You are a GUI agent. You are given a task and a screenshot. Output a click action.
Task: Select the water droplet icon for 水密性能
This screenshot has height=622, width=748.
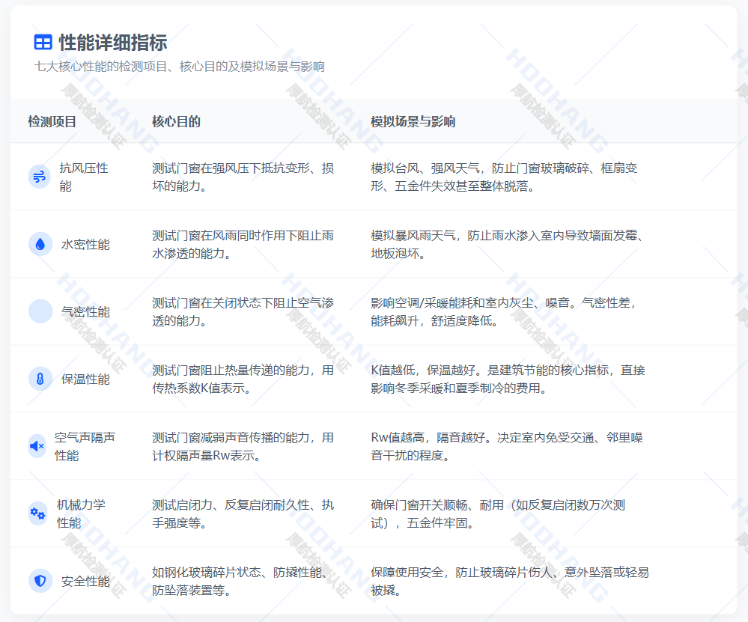point(40,244)
